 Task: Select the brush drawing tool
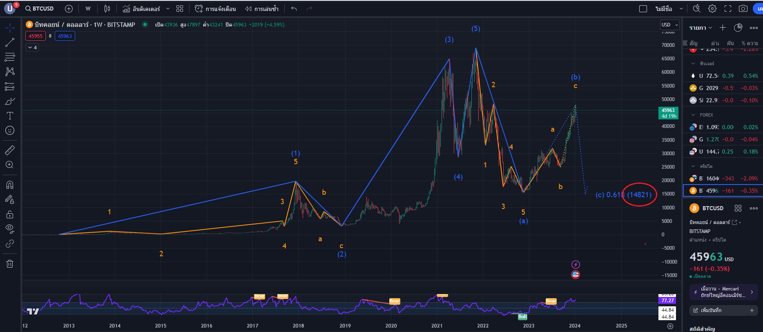10,101
